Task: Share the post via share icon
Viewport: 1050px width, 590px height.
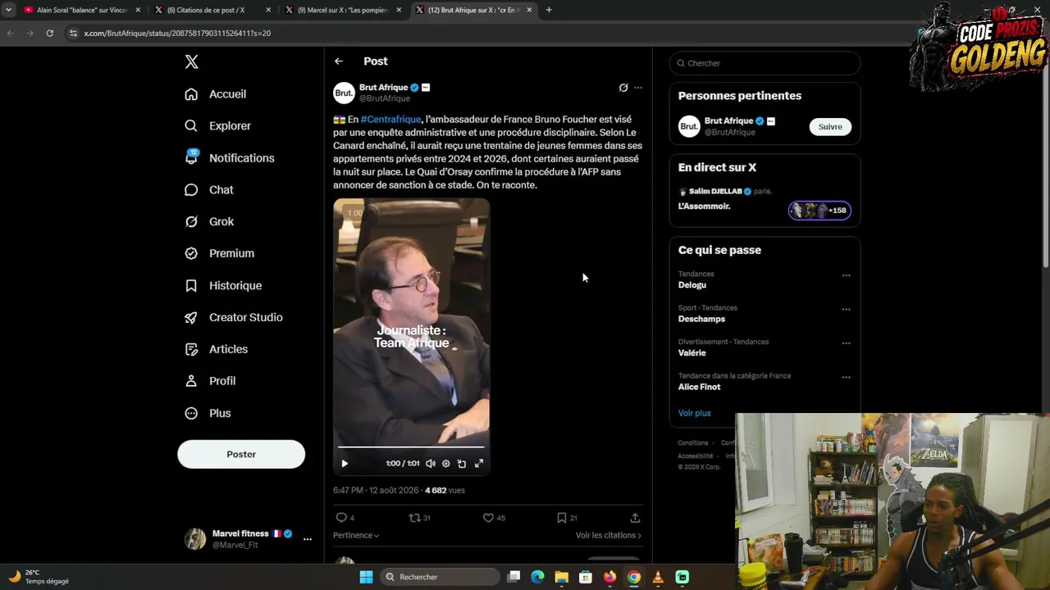Action: (x=635, y=518)
